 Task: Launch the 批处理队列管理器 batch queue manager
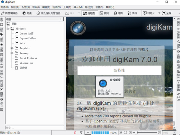pyautogui.click(x=48, y=13)
